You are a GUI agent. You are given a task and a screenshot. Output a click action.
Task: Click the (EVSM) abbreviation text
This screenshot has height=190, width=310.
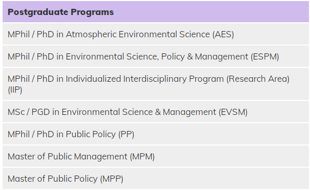point(233,112)
